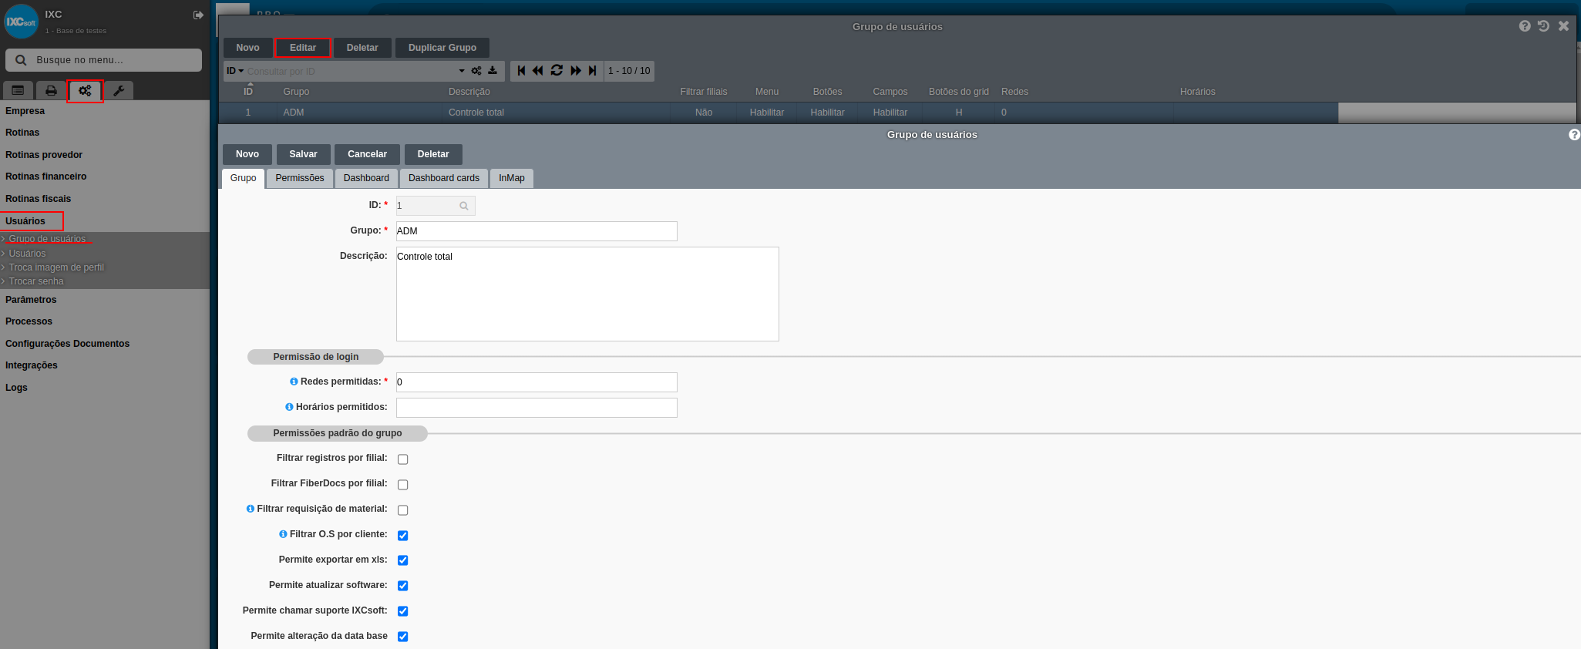Open the list view sidebar tab icon
This screenshot has width=1581, height=649.
pos(18,91)
